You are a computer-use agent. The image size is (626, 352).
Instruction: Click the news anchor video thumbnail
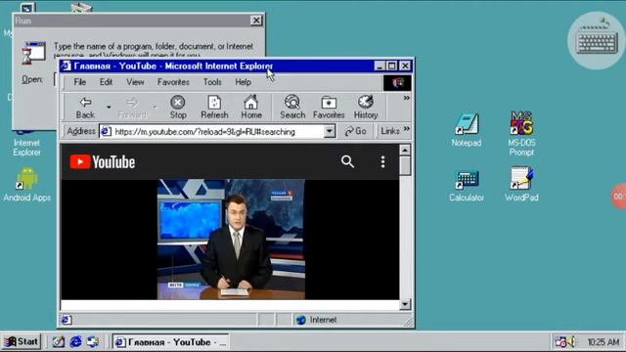tap(231, 239)
